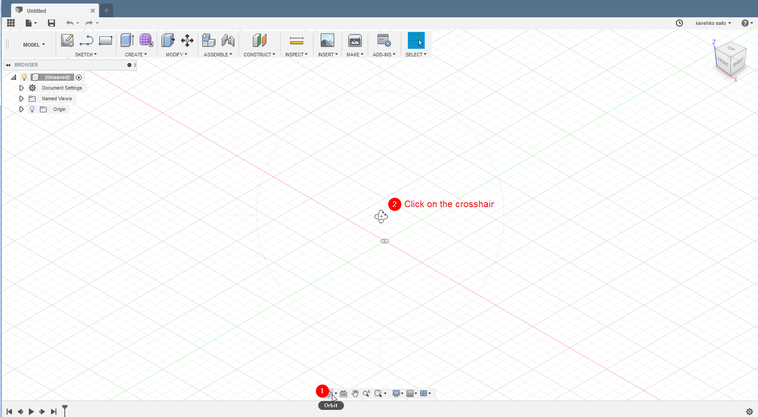758x417 pixels.
Task: Toggle the document visibility bulb
Action: pyautogui.click(x=24, y=77)
